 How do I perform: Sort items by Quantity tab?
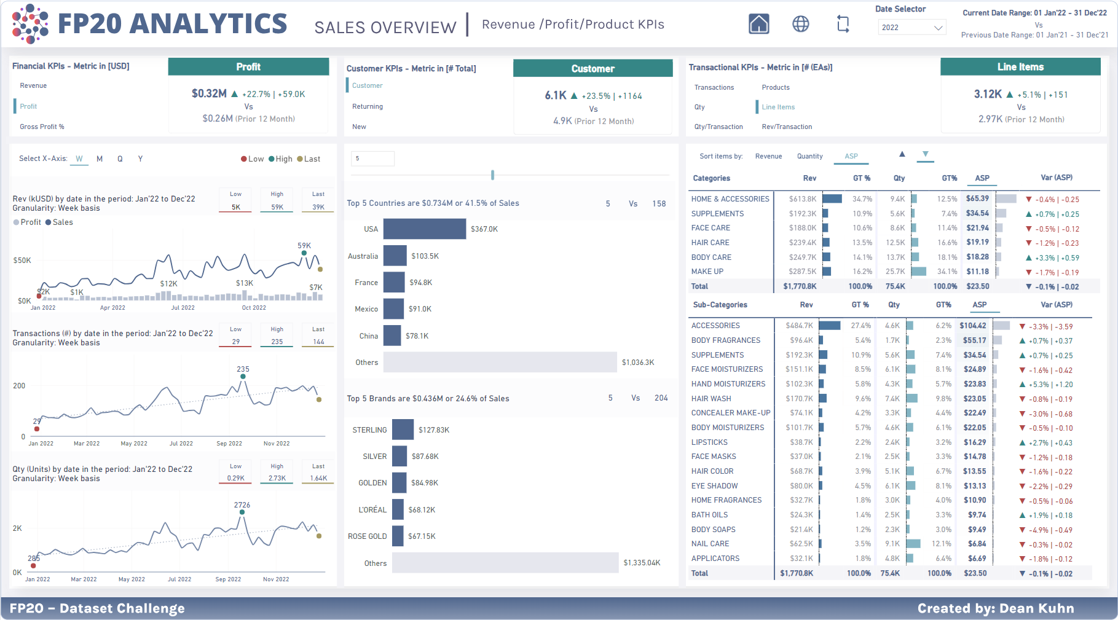click(809, 157)
